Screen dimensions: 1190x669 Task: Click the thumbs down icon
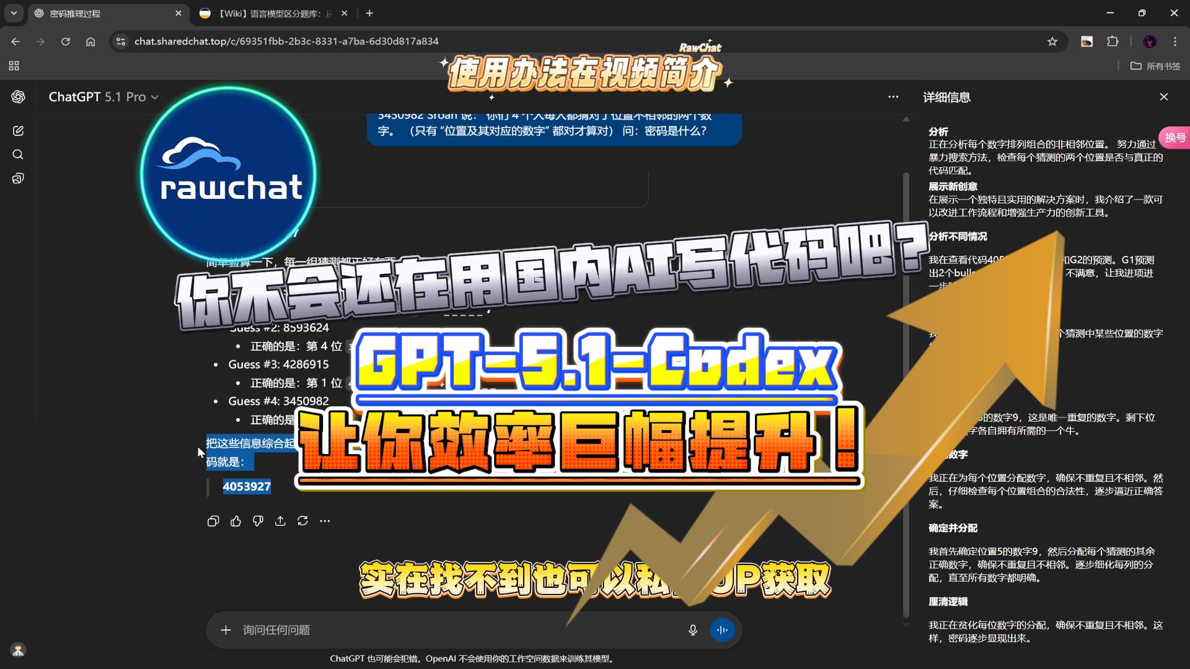point(258,521)
